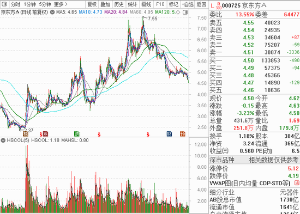Click the 量比 1.69 value
The height and width of the screenshot is (214, 300).
click(294, 120)
